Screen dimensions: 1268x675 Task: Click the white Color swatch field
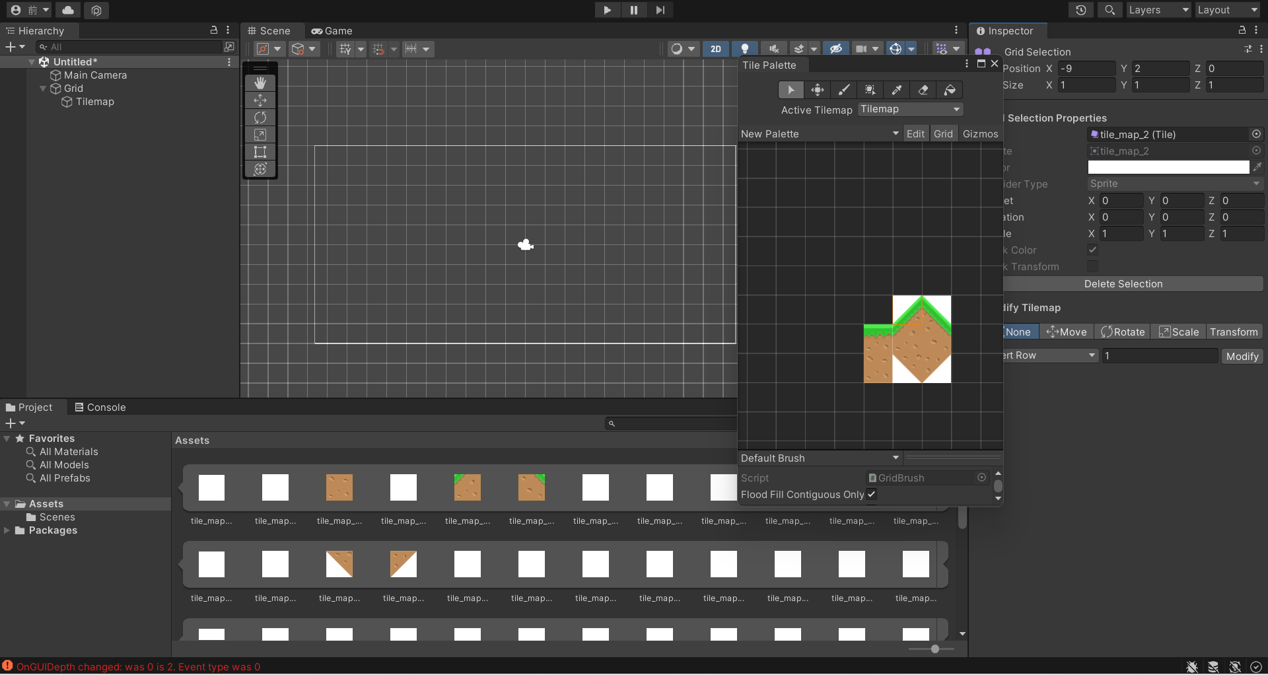(x=1168, y=168)
